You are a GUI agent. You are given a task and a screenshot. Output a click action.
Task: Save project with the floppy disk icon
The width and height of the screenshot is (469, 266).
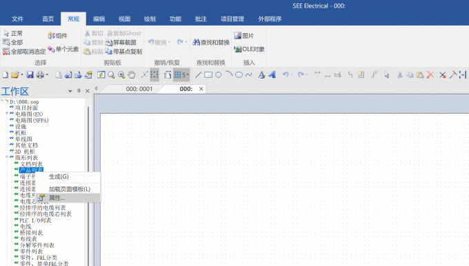[30, 74]
